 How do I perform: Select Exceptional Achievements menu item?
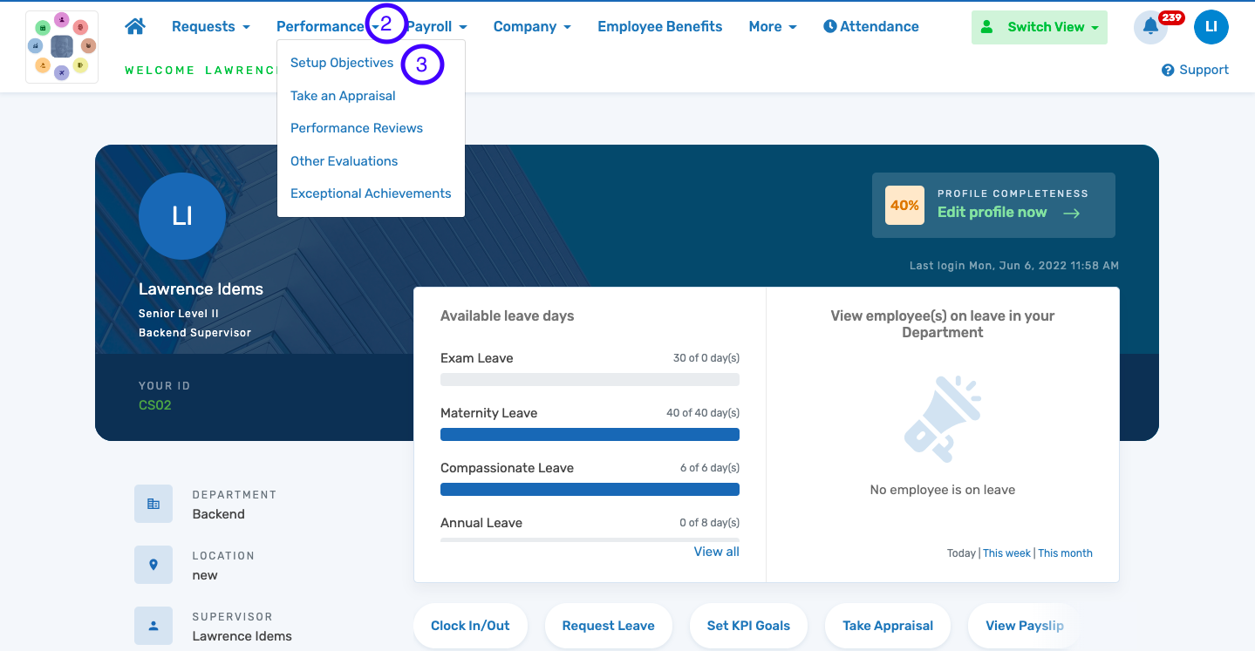coord(371,193)
